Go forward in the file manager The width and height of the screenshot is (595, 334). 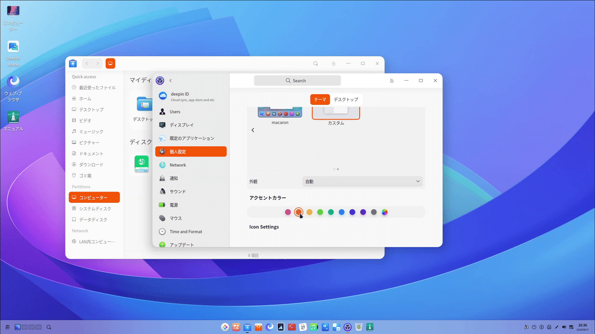pos(98,63)
